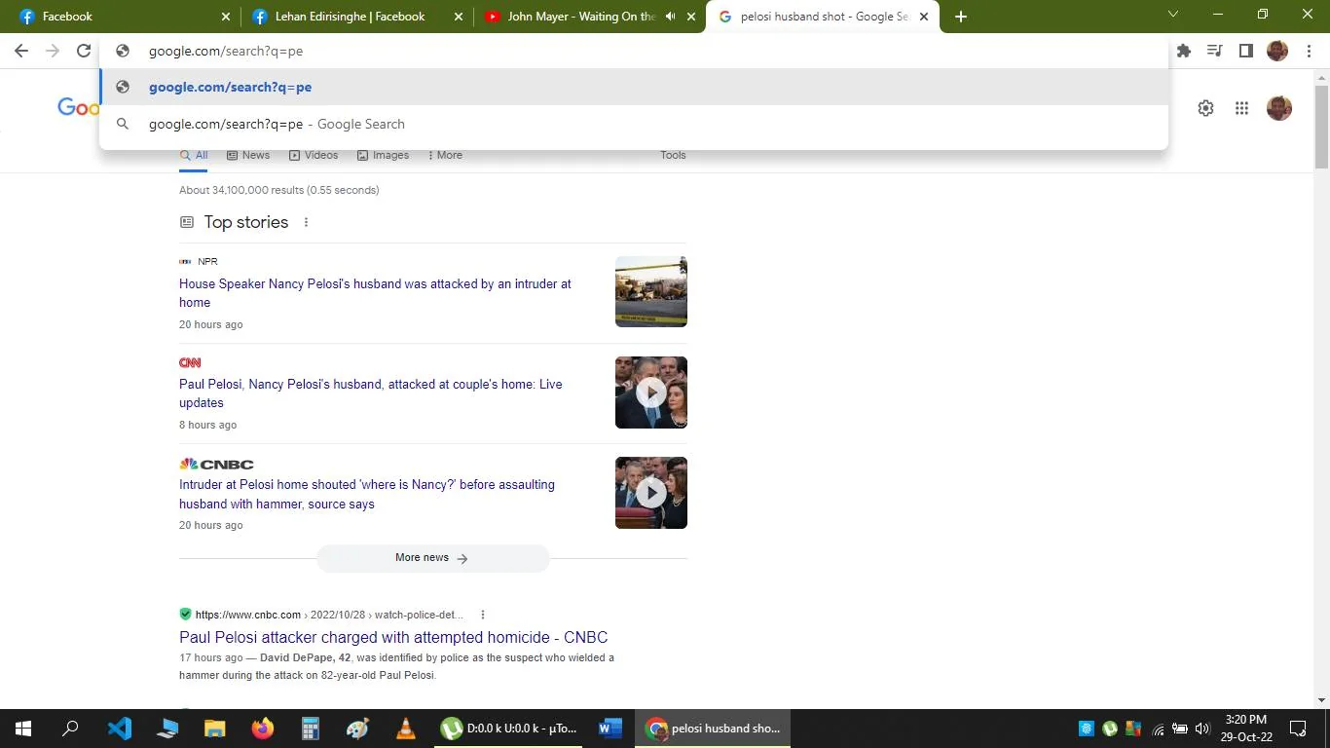Switch to Images search results
This screenshot has height=748, width=1330.
click(x=383, y=155)
